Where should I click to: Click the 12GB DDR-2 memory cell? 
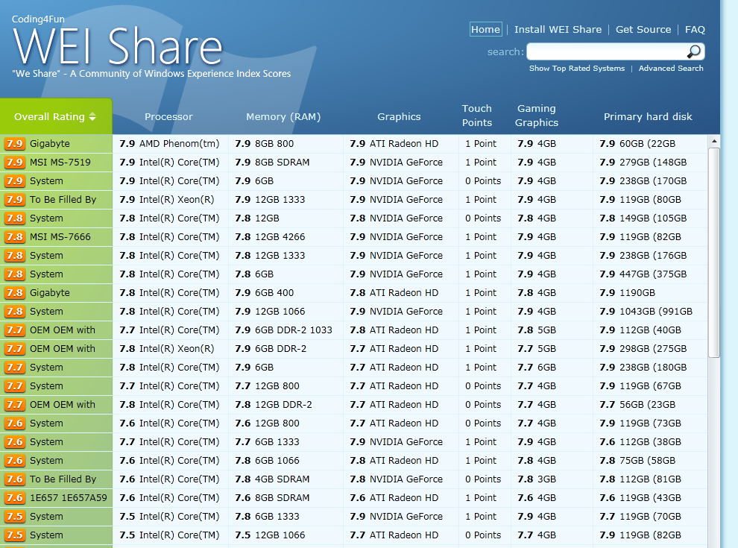[x=286, y=404]
